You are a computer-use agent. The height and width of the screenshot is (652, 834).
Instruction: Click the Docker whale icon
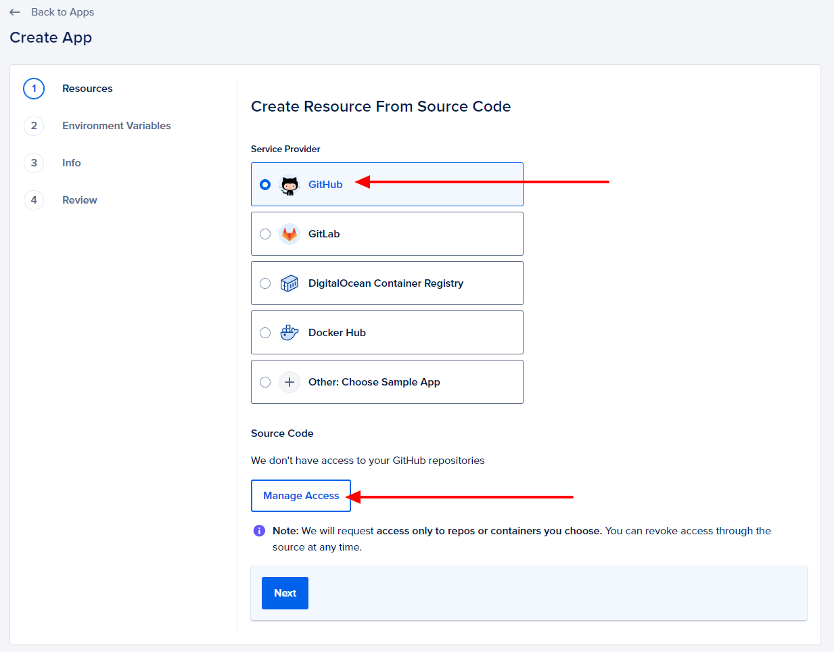pos(289,333)
